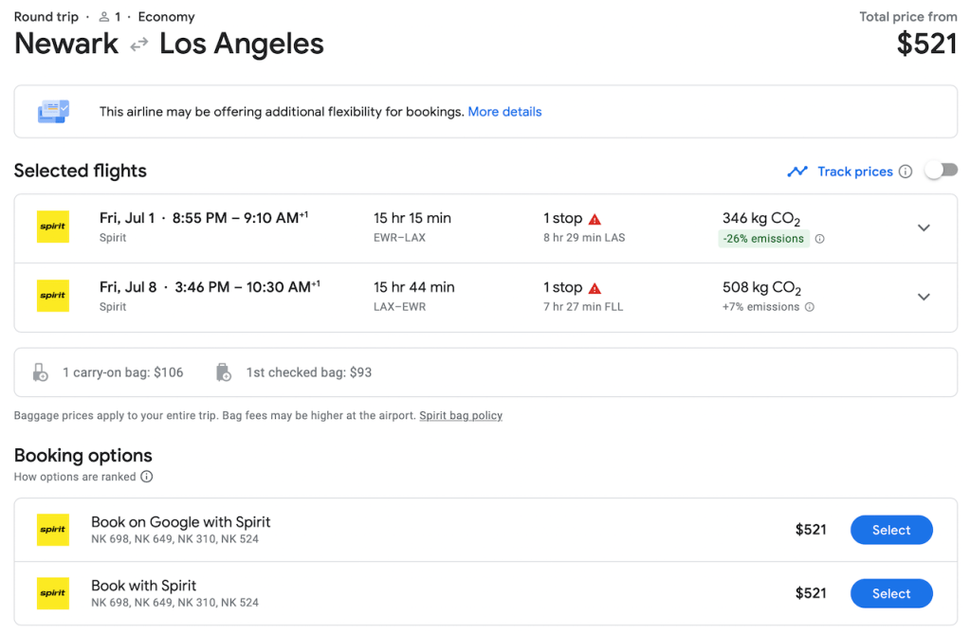Select Book on Google with Spirit option
This screenshot has height=634, width=970.
click(x=890, y=530)
